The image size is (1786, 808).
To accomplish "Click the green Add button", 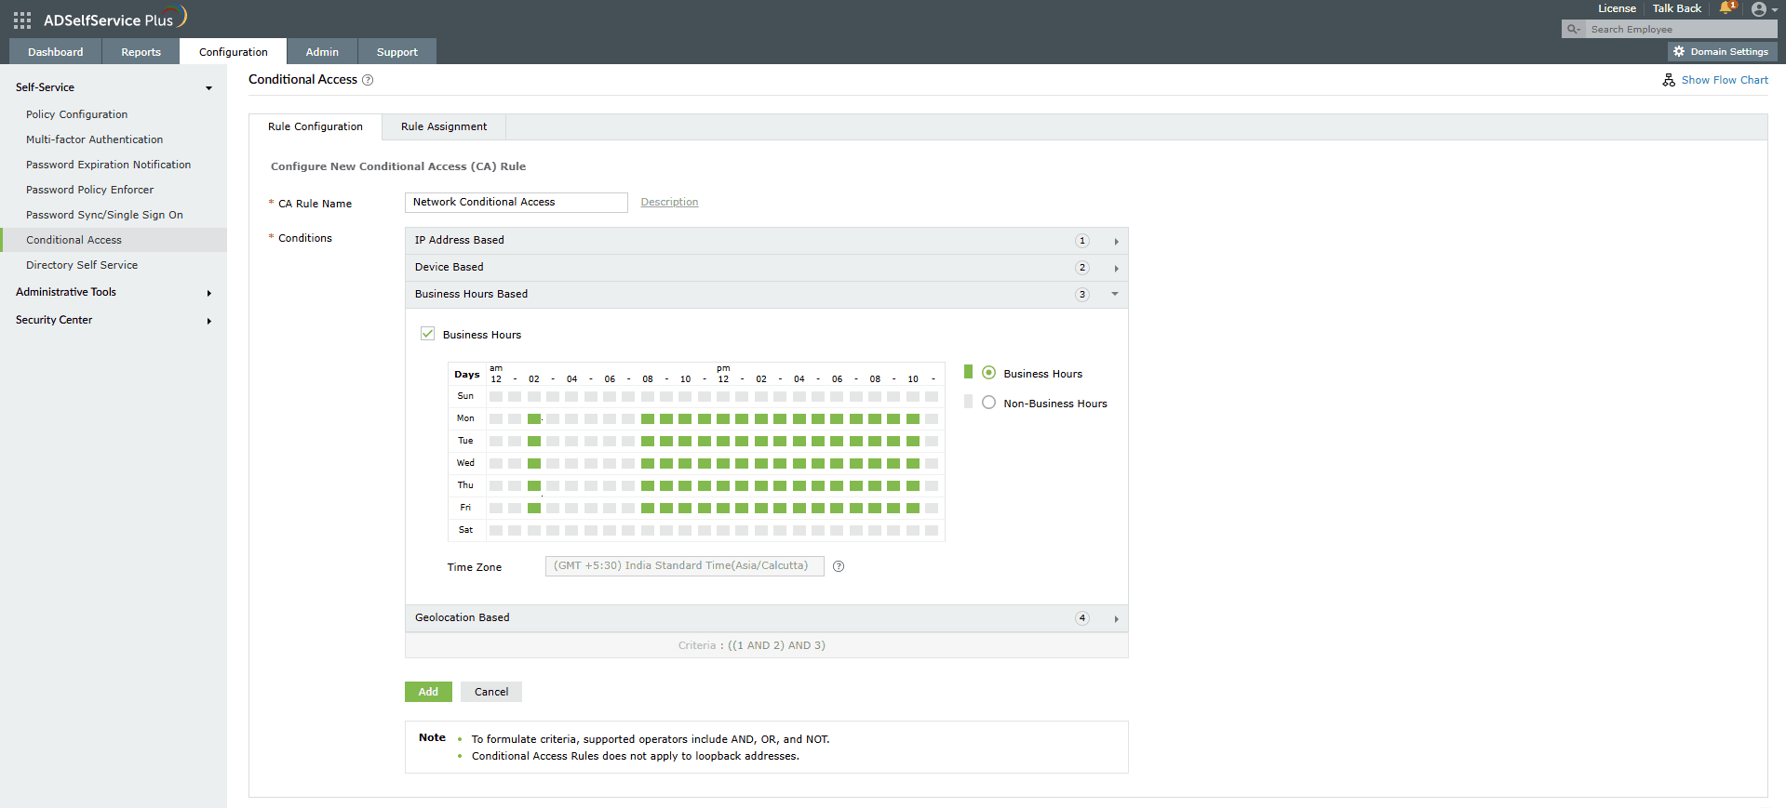I will (x=428, y=692).
